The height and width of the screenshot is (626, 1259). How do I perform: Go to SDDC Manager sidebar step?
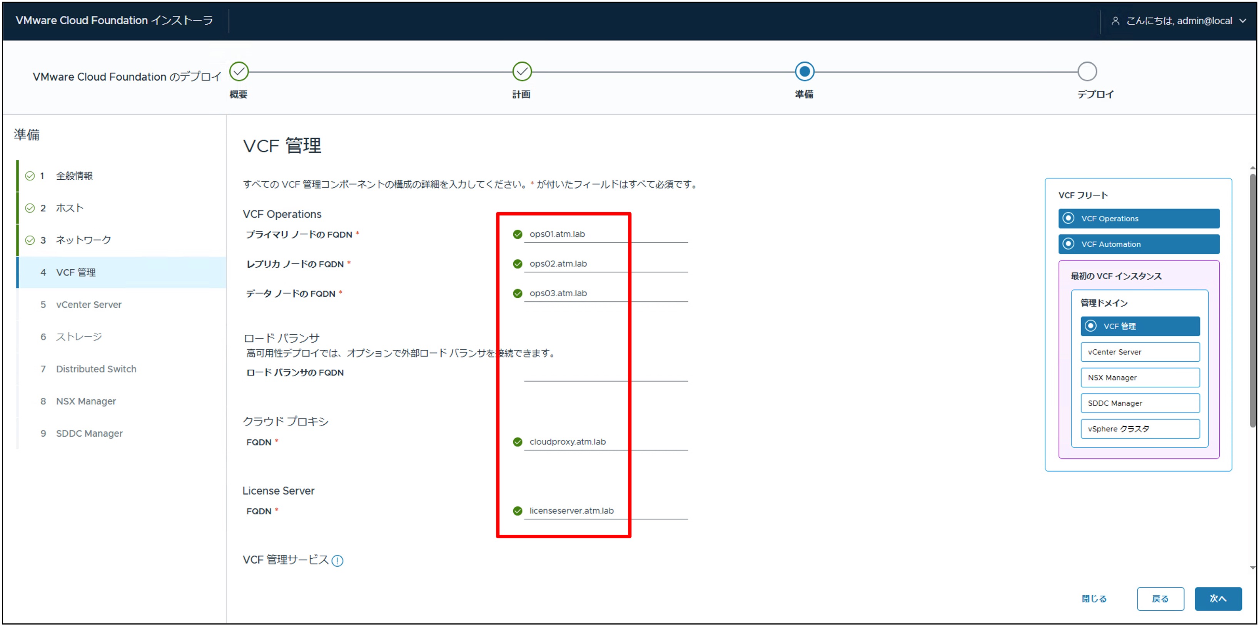point(121,434)
